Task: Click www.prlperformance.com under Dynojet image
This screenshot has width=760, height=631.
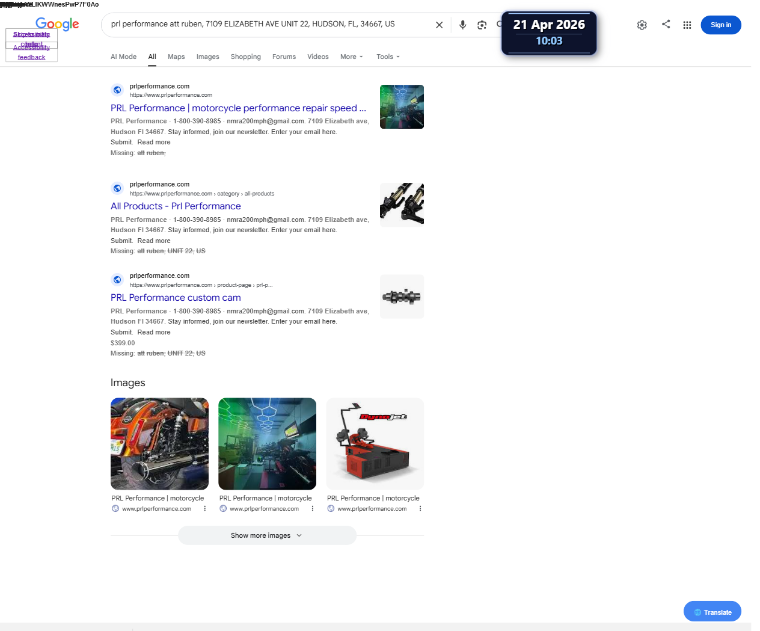Action: pyautogui.click(x=372, y=509)
